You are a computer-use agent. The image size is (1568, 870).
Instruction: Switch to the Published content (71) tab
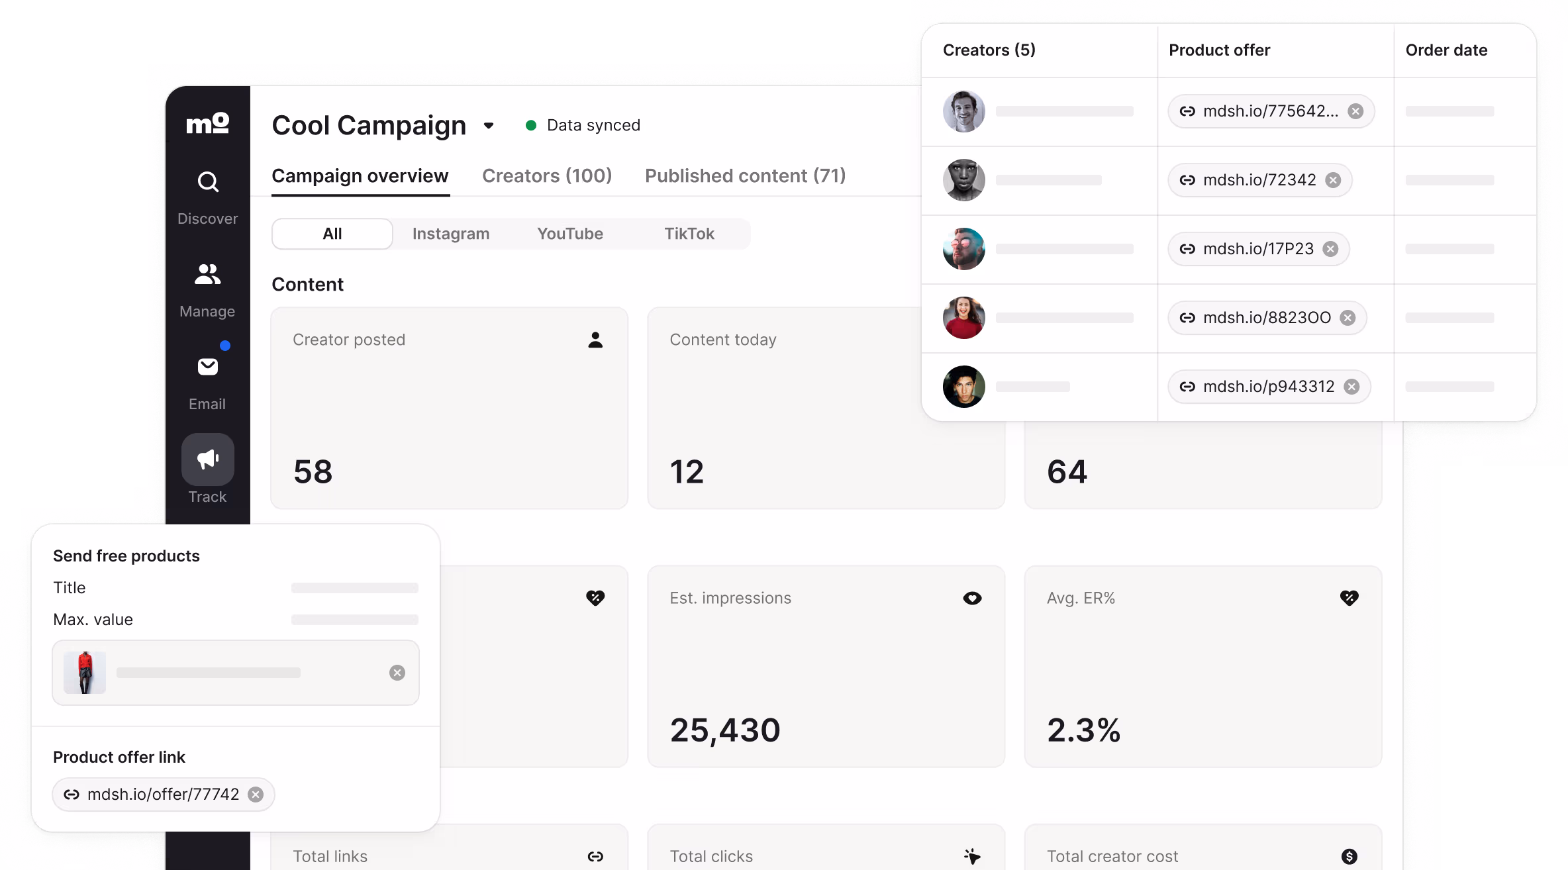point(745,176)
